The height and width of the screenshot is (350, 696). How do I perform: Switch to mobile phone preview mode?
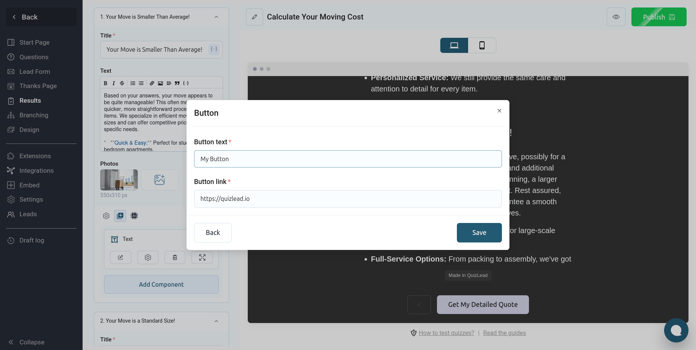pyautogui.click(x=482, y=45)
